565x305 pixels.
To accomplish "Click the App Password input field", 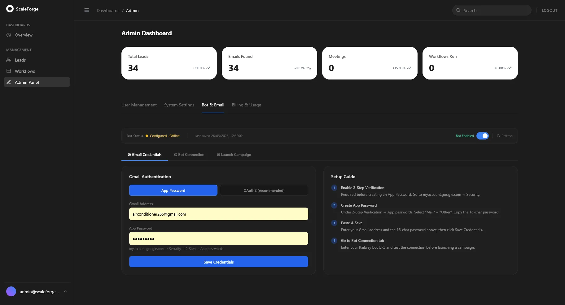I will 219,238.
